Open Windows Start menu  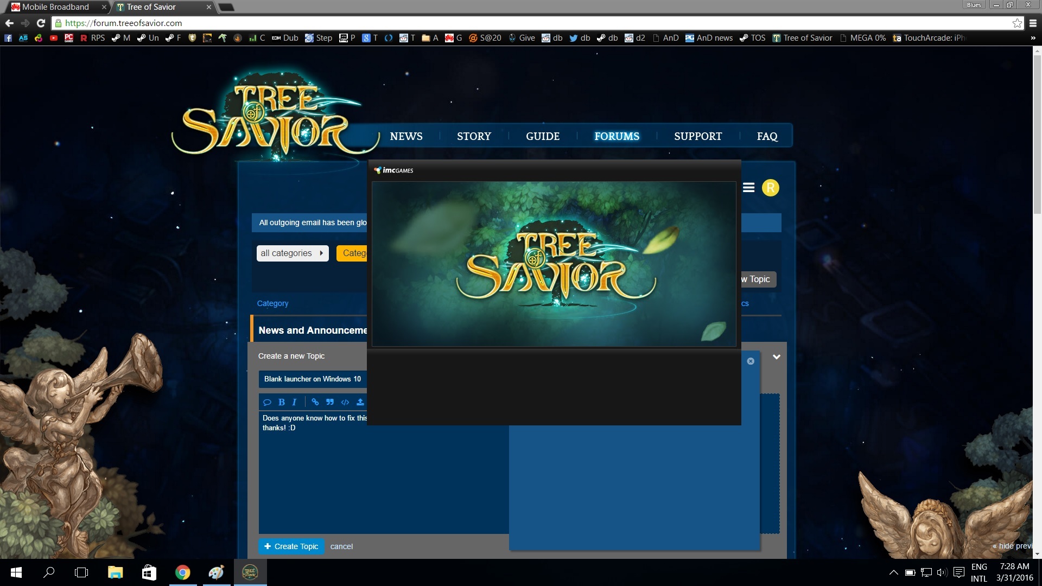pos(16,572)
